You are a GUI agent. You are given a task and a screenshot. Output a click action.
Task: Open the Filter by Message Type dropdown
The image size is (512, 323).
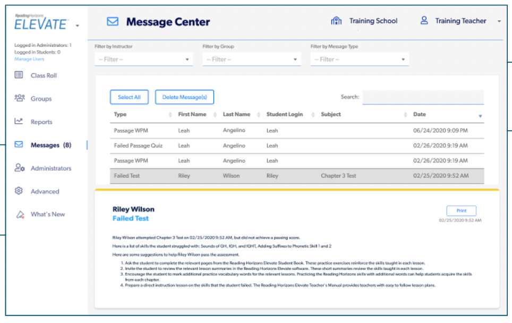pos(360,59)
